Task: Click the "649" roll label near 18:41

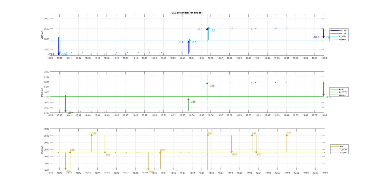Action: (72, 150)
